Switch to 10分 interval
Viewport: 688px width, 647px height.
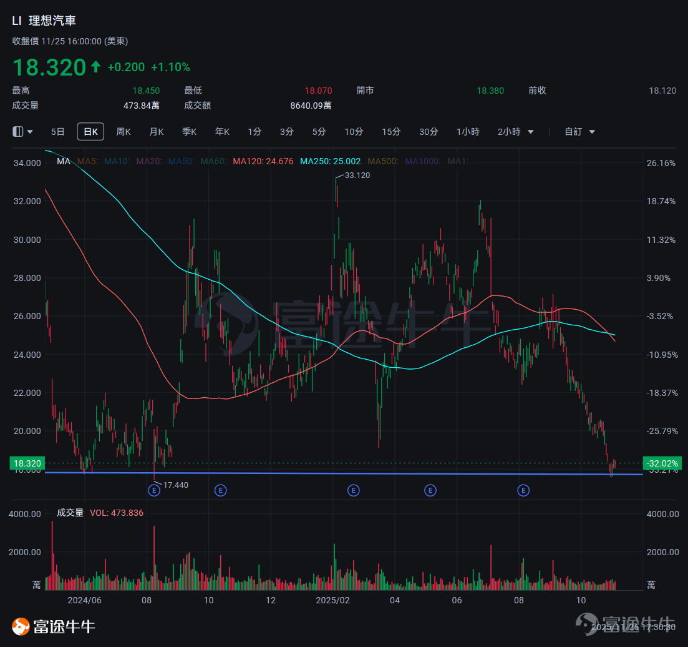point(354,131)
